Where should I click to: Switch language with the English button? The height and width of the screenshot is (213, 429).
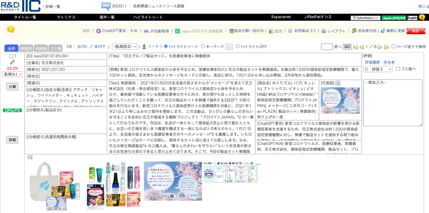(x=412, y=18)
